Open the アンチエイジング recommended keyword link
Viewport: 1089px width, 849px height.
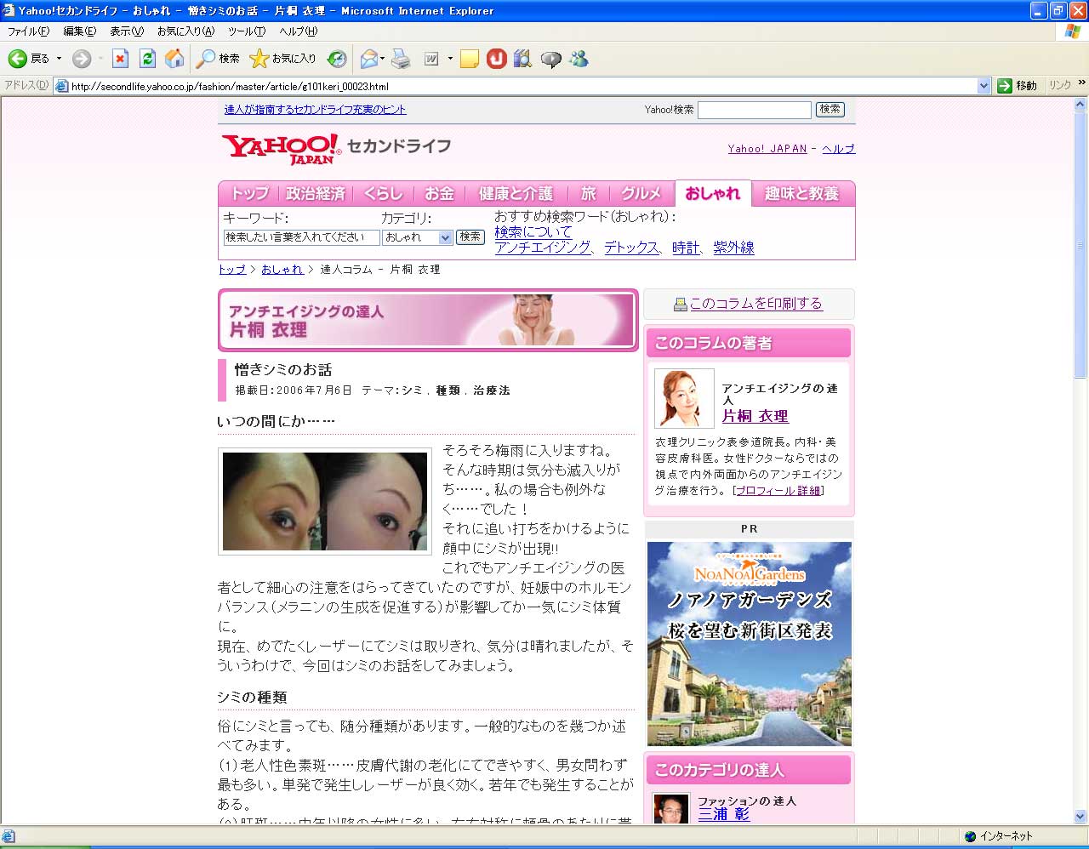(542, 248)
